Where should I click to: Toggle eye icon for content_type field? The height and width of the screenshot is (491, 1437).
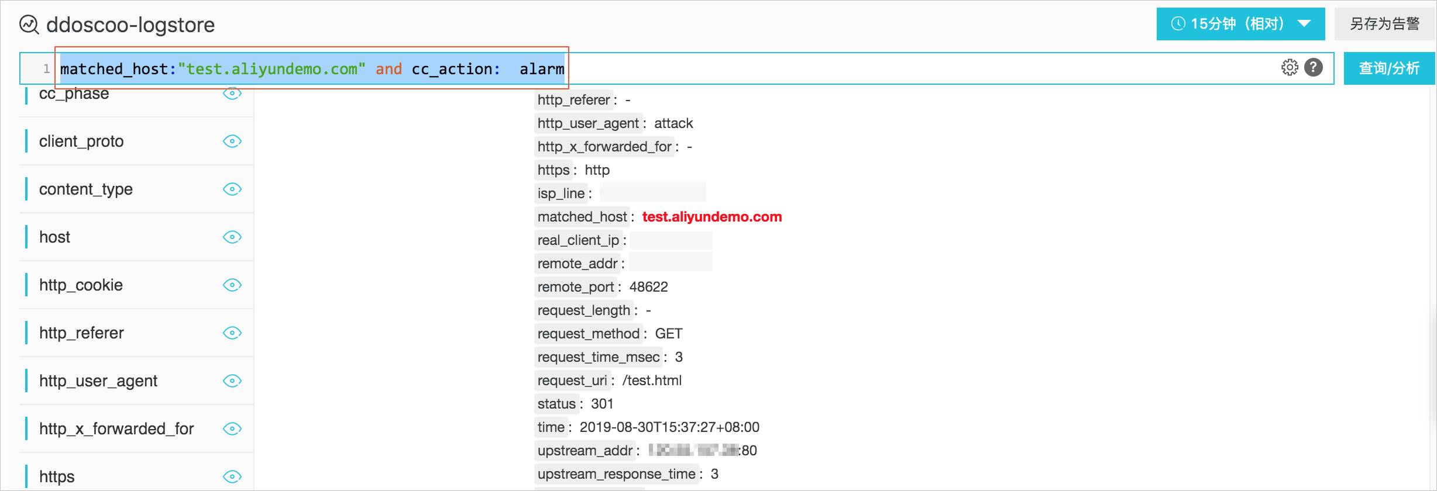[232, 189]
